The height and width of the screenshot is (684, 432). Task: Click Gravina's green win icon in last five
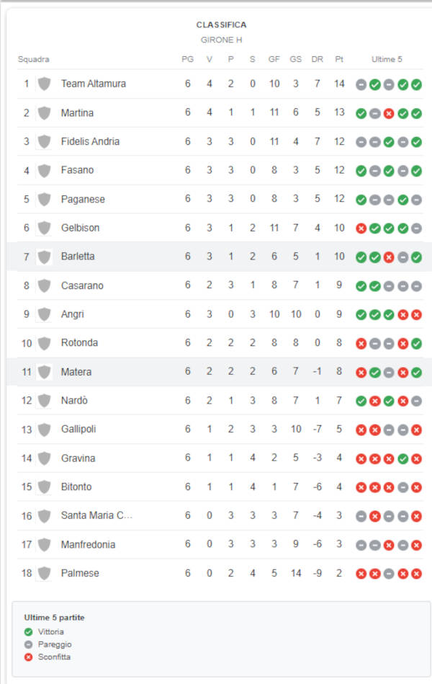(402, 458)
